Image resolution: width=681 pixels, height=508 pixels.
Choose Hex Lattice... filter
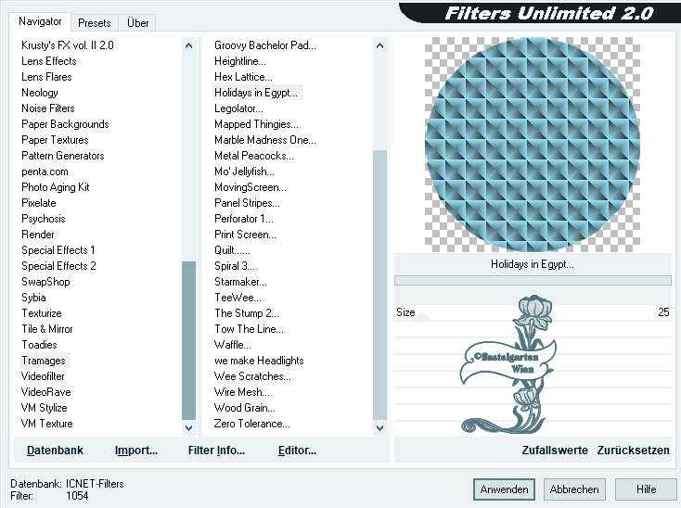click(x=243, y=77)
